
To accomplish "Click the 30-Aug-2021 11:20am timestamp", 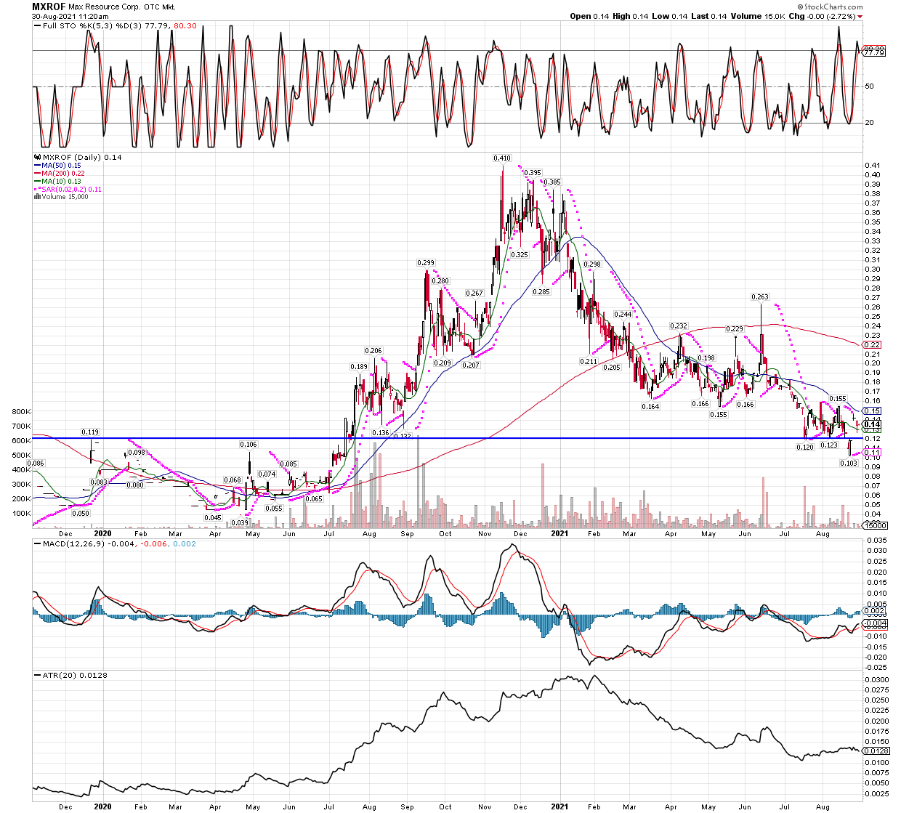I will pyautogui.click(x=70, y=16).
